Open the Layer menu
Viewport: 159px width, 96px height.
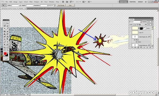[21, 2]
